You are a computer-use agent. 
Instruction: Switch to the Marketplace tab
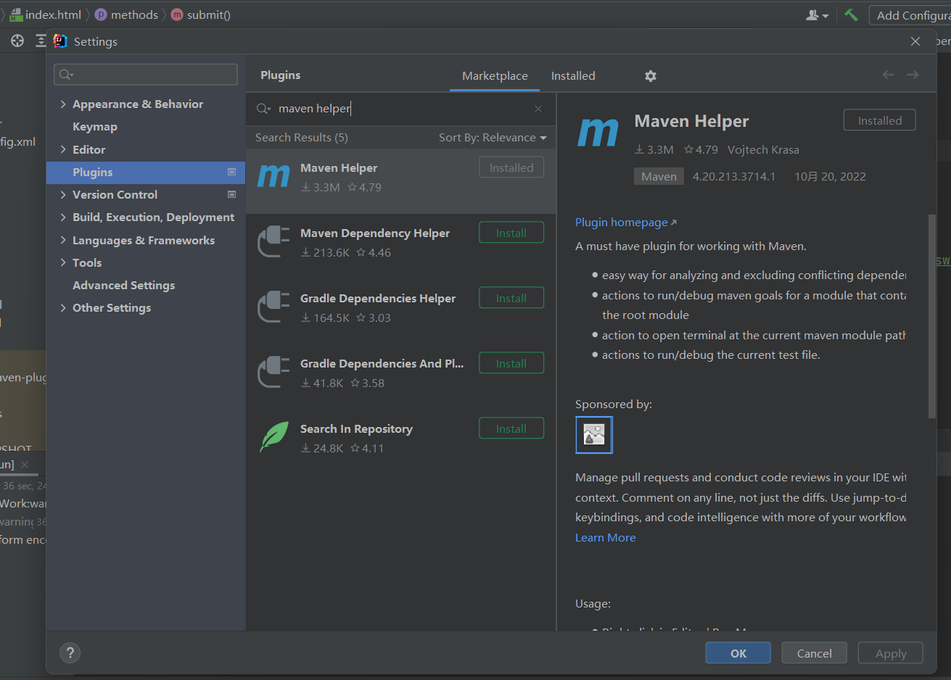pos(495,76)
